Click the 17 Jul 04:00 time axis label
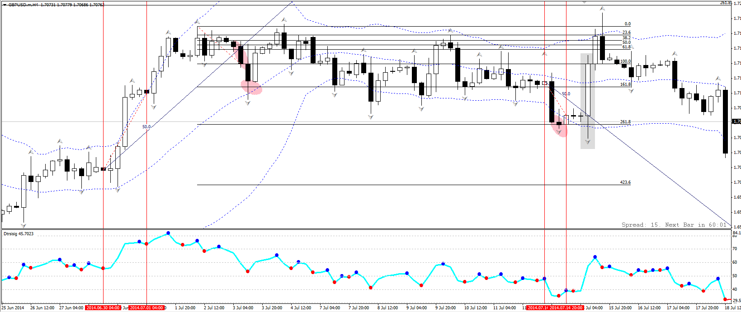The width and height of the screenshot is (741, 312). pos(677,308)
